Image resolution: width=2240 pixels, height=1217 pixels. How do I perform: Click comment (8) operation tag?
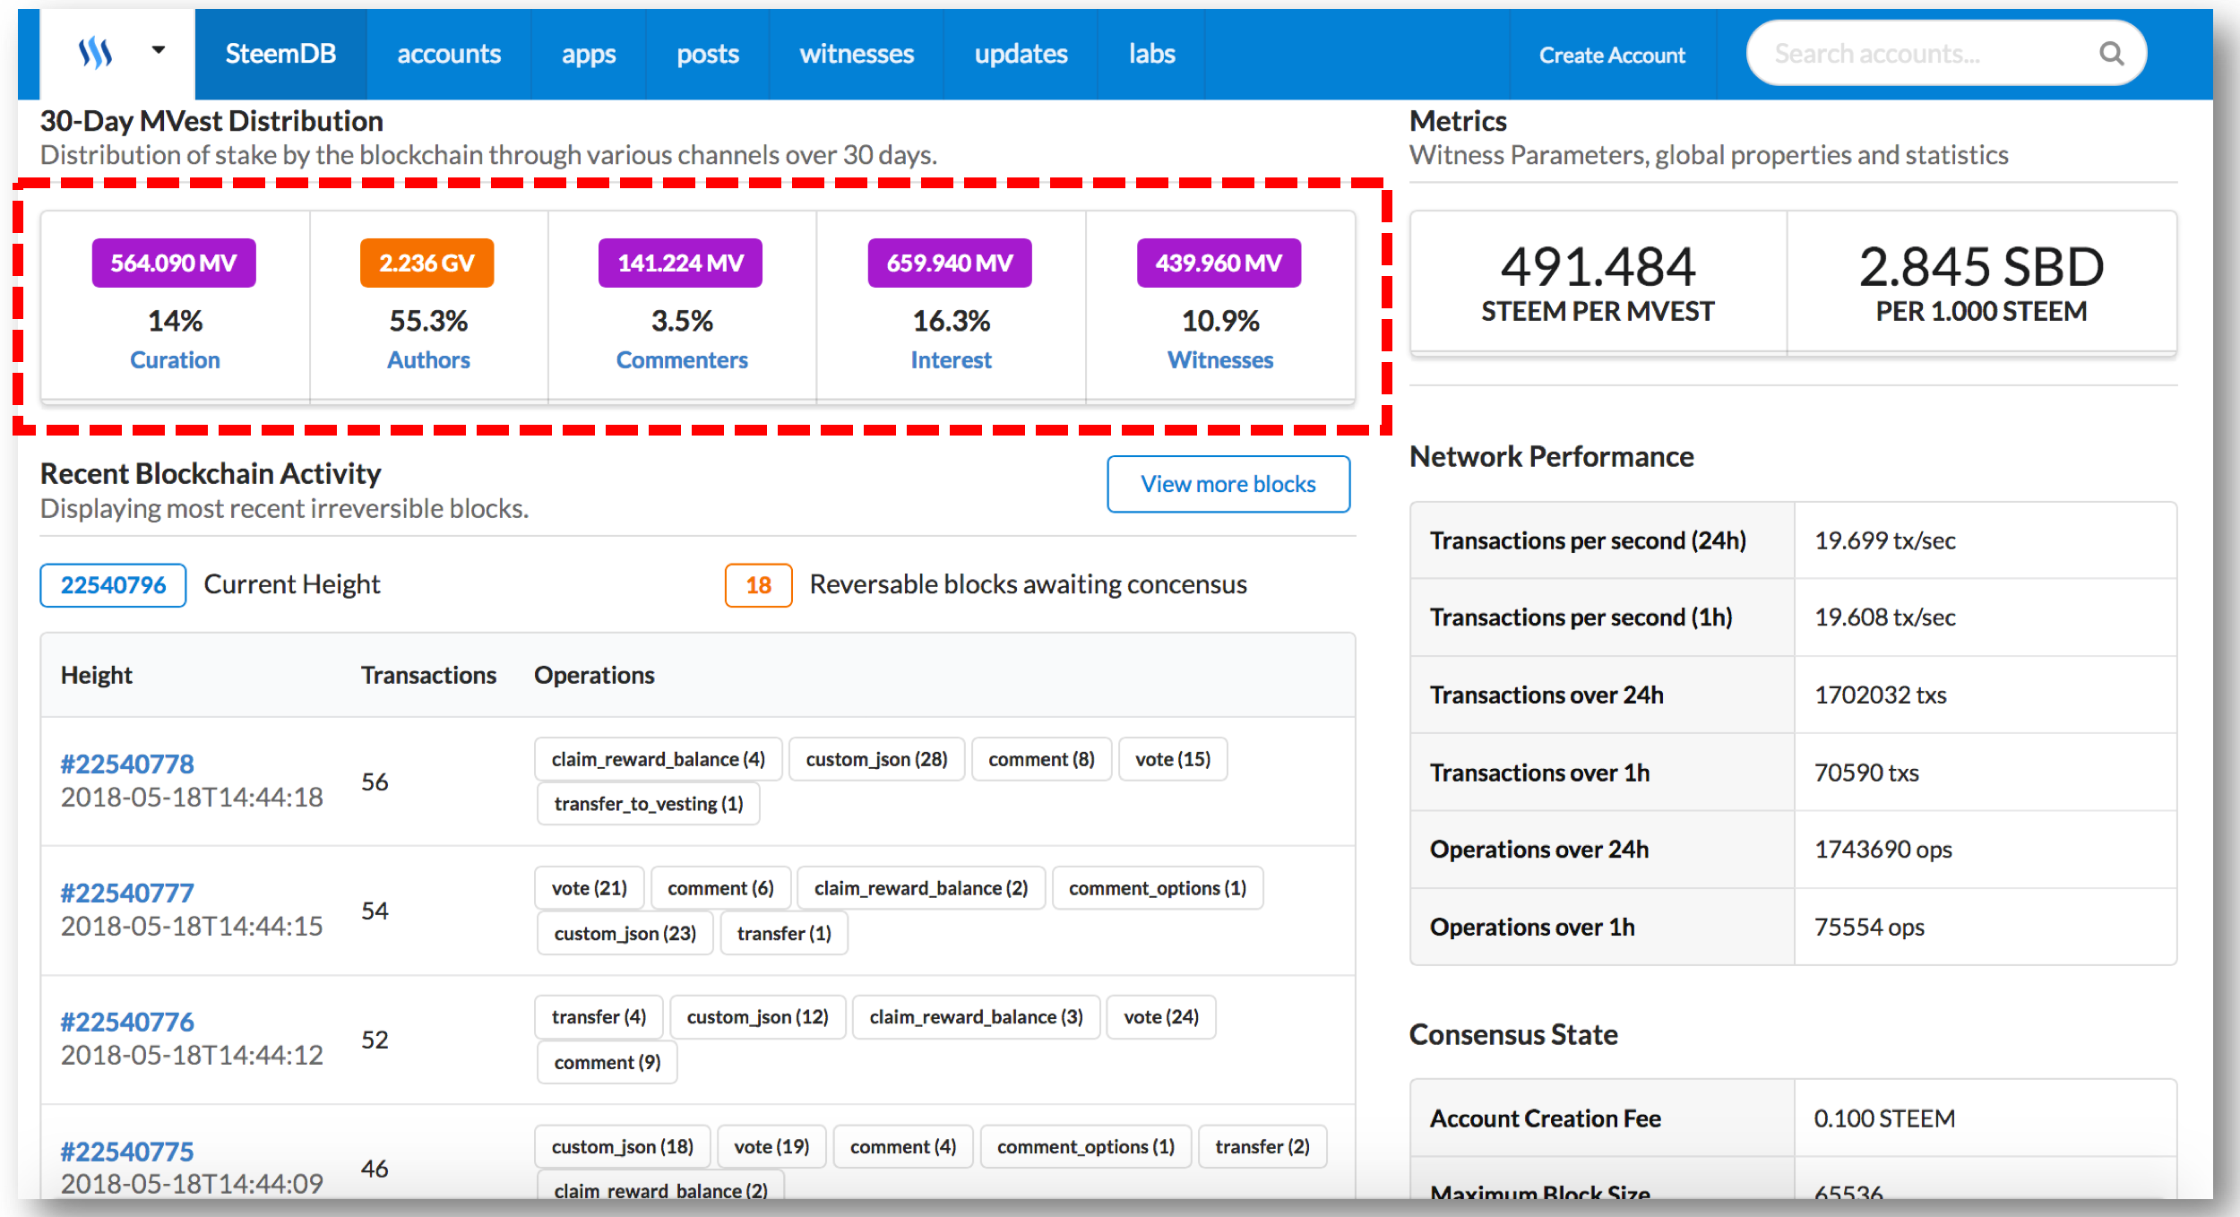pyautogui.click(x=1041, y=759)
